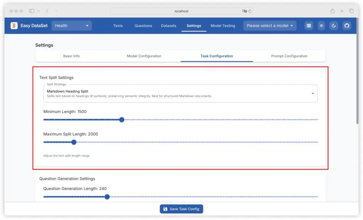Open the task list icon
This screenshot has width=363, height=220.
308,25
